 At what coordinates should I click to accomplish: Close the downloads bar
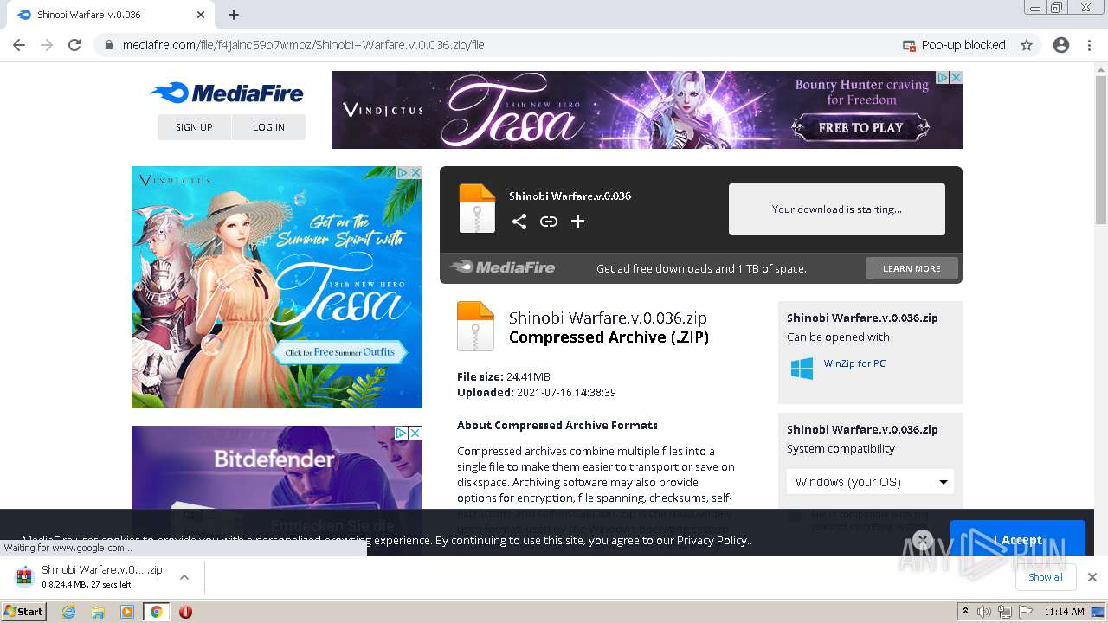tap(1092, 577)
